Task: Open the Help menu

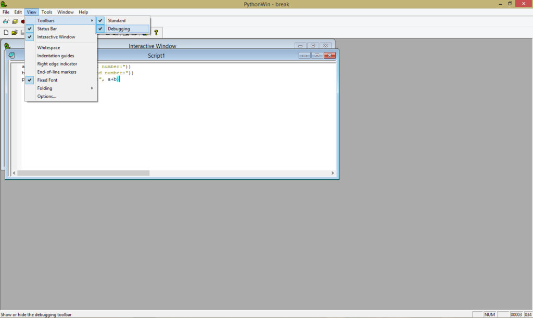Action: (83, 12)
